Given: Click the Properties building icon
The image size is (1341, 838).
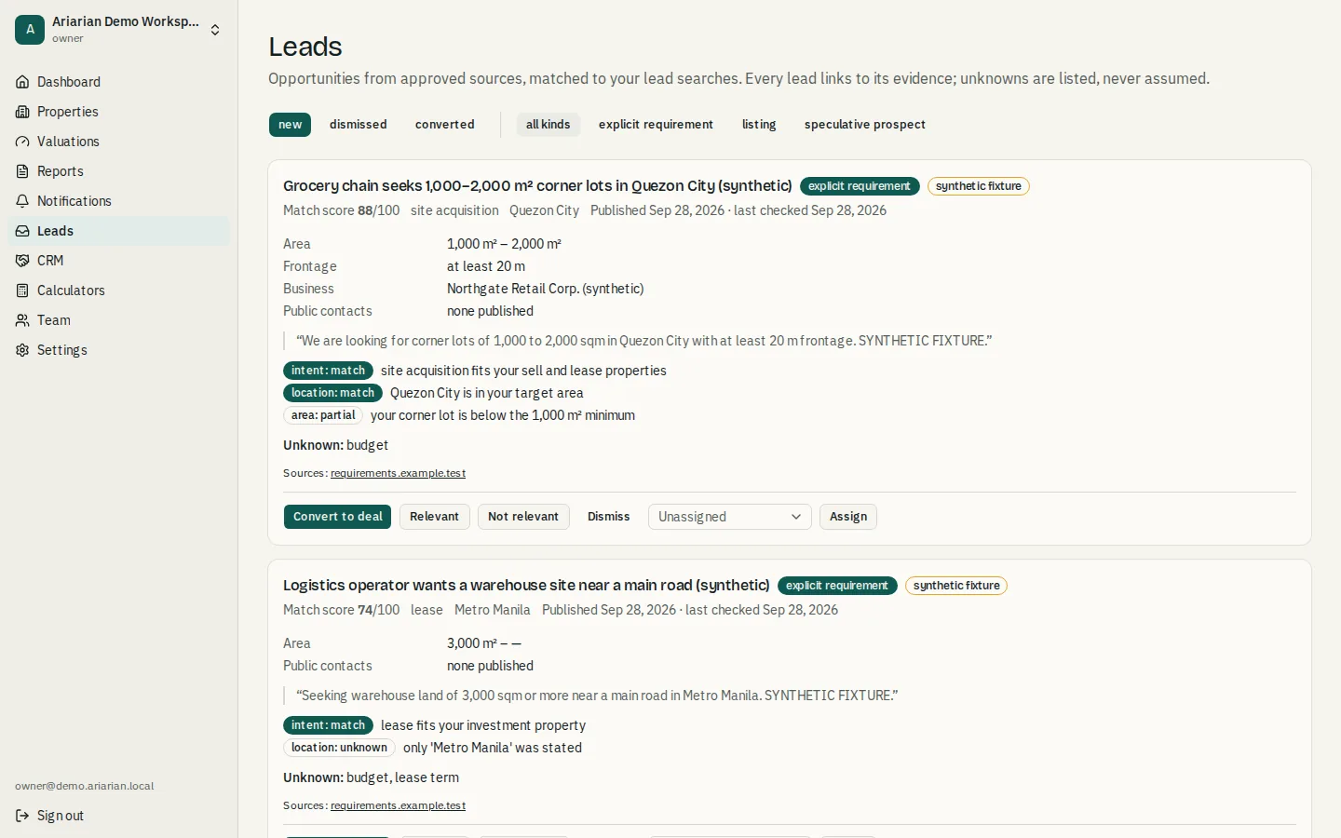Looking at the screenshot, I should [x=22, y=112].
